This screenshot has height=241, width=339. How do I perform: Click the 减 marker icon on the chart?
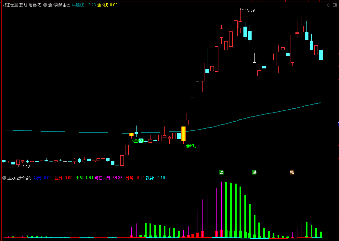coord(221,172)
